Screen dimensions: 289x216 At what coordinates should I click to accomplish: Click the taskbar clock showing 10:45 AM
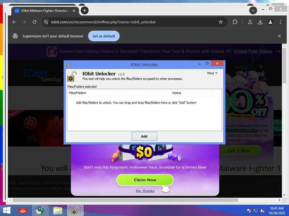(277, 211)
